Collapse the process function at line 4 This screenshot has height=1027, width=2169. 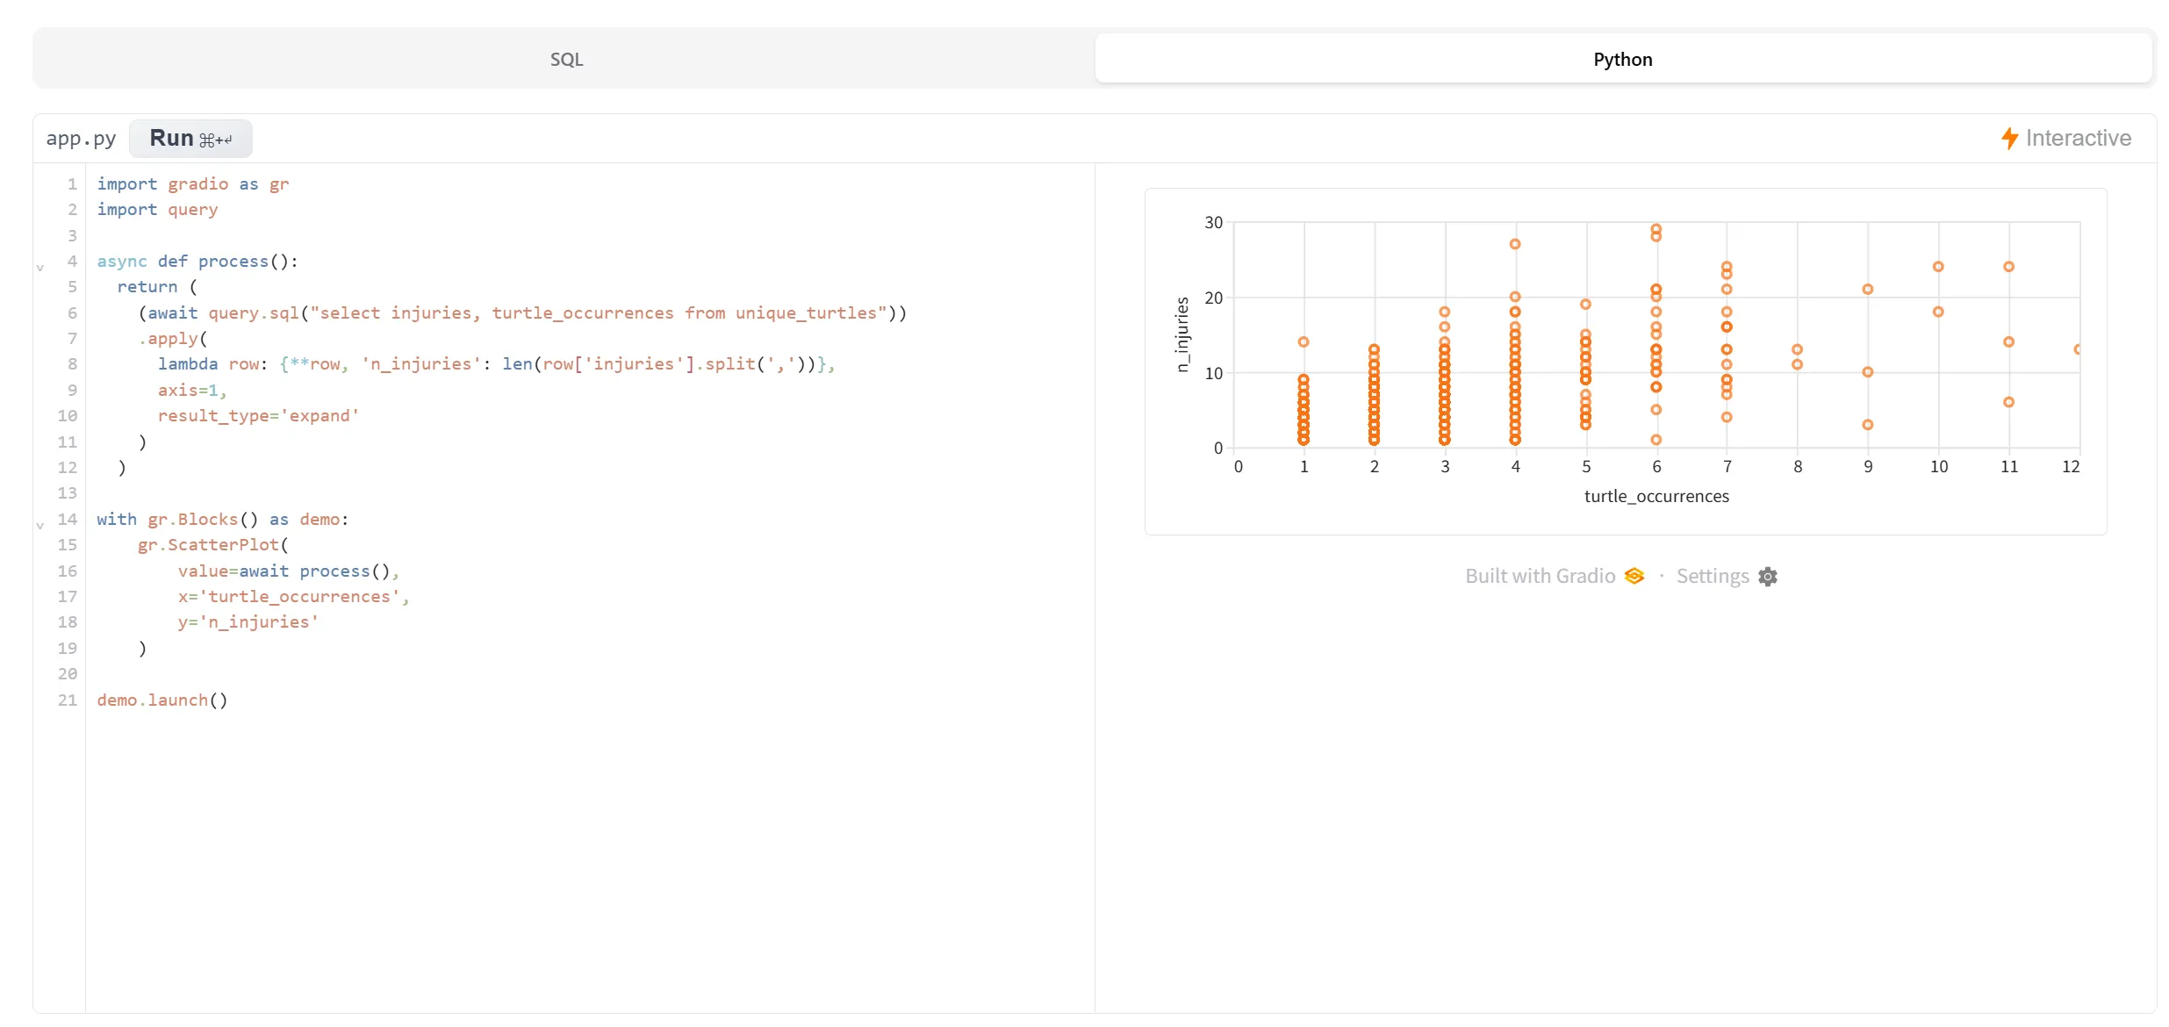(40, 267)
